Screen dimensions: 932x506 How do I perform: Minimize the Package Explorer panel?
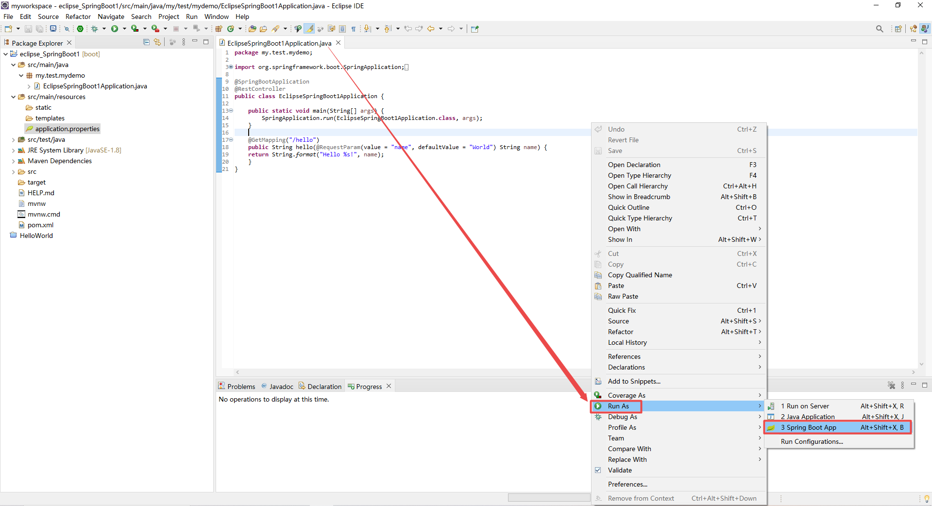[195, 42]
